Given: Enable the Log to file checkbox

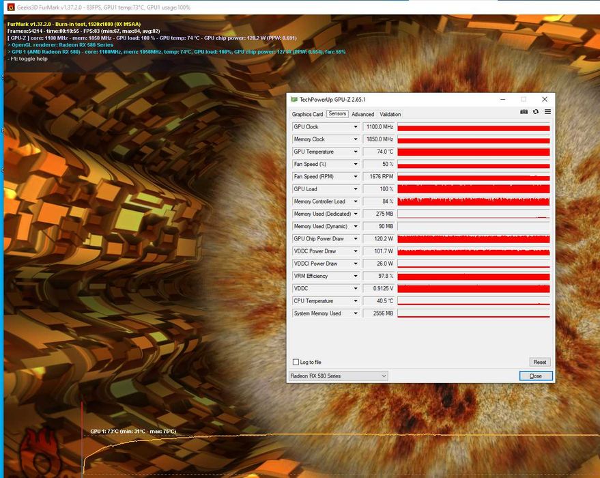Looking at the screenshot, I should [296, 362].
